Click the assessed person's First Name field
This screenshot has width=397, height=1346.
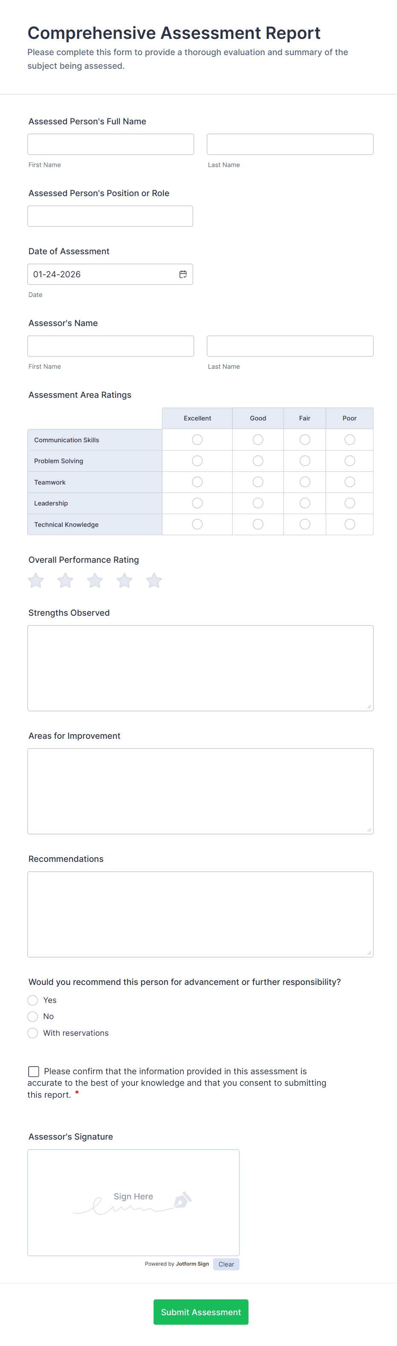click(x=110, y=144)
